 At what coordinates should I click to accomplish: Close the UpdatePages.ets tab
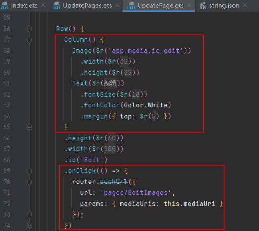[117, 6]
